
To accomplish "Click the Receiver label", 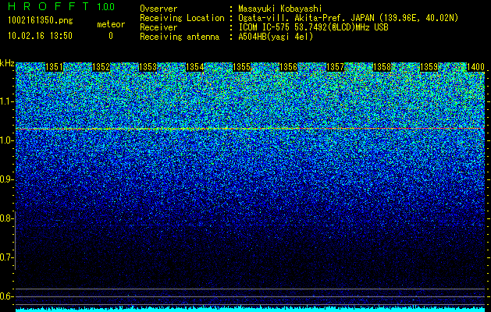I will pos(158,27).
